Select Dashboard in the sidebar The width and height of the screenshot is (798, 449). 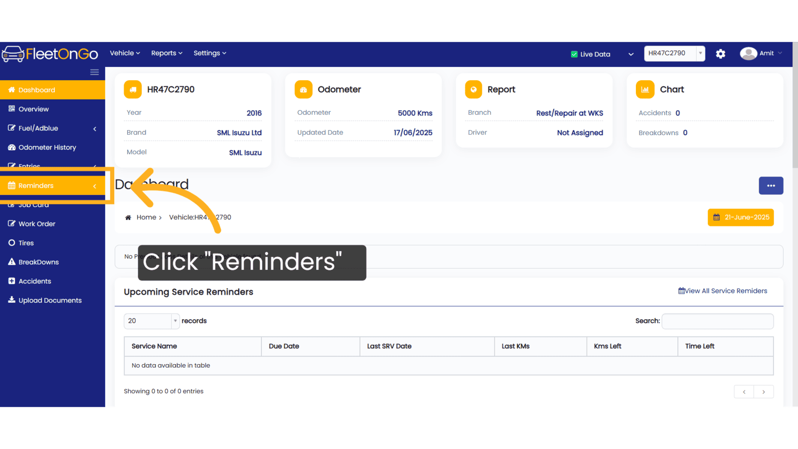(x=52, y=90)
